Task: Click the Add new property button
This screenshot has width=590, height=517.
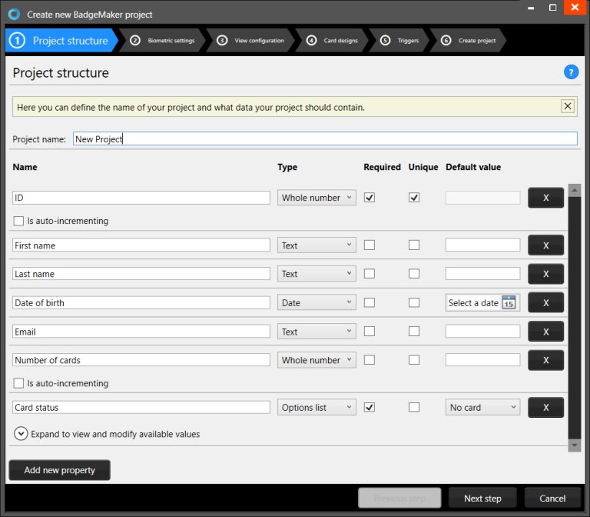Action: 60,470
